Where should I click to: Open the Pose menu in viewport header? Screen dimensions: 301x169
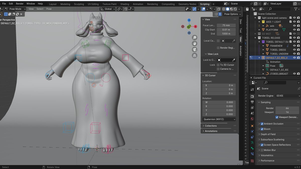[x=49, y=9]
